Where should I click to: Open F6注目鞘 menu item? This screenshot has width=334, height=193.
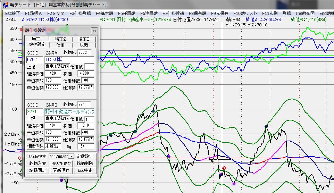click(x=149, y=14)
